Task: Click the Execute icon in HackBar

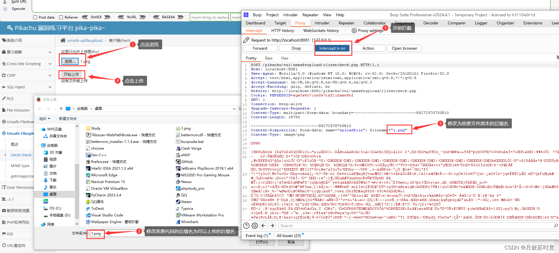Action: [5, 9]
